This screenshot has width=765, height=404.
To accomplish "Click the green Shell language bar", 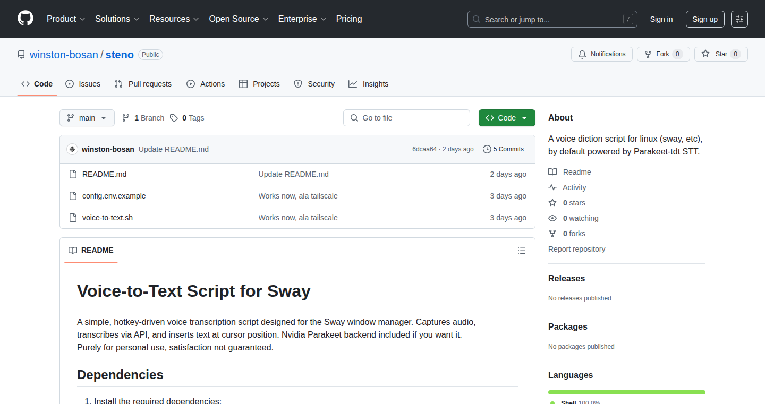I will [x=627, y=392].
